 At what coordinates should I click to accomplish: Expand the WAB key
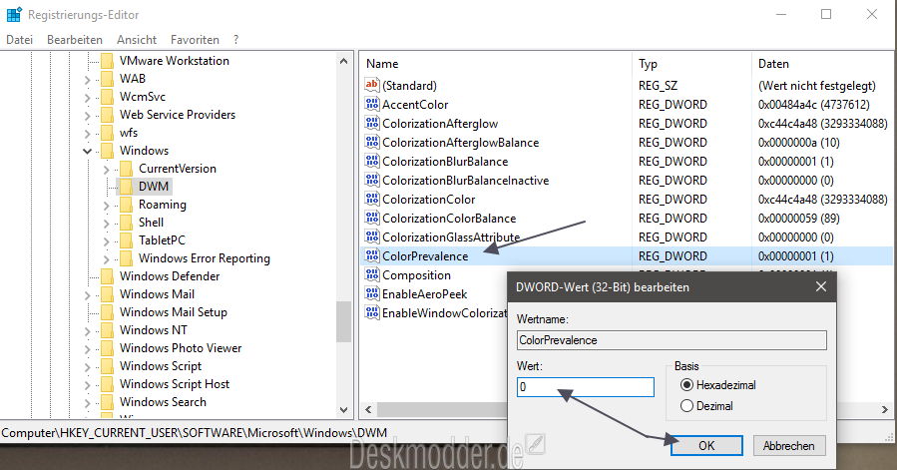point(87,80)
